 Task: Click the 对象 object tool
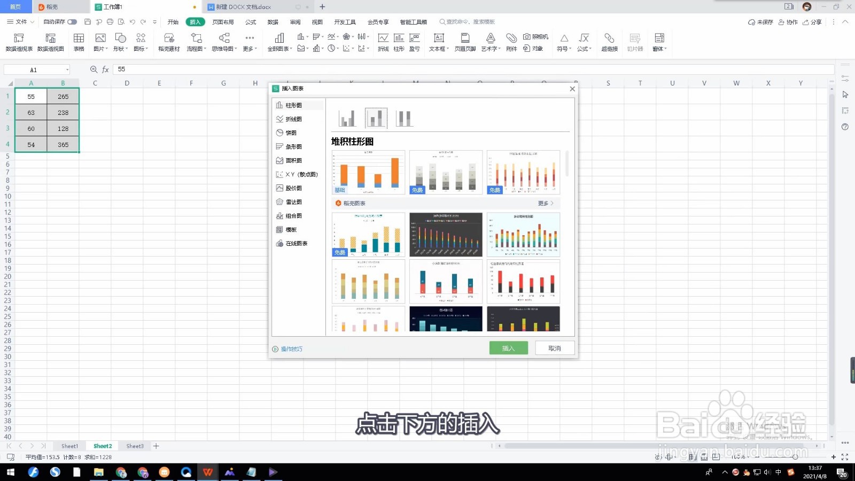pos(533,48)
